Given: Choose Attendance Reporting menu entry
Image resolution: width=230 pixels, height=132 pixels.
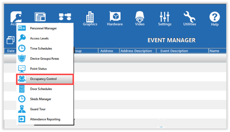Looking at the screenshot, I should [x=45, y=119].
